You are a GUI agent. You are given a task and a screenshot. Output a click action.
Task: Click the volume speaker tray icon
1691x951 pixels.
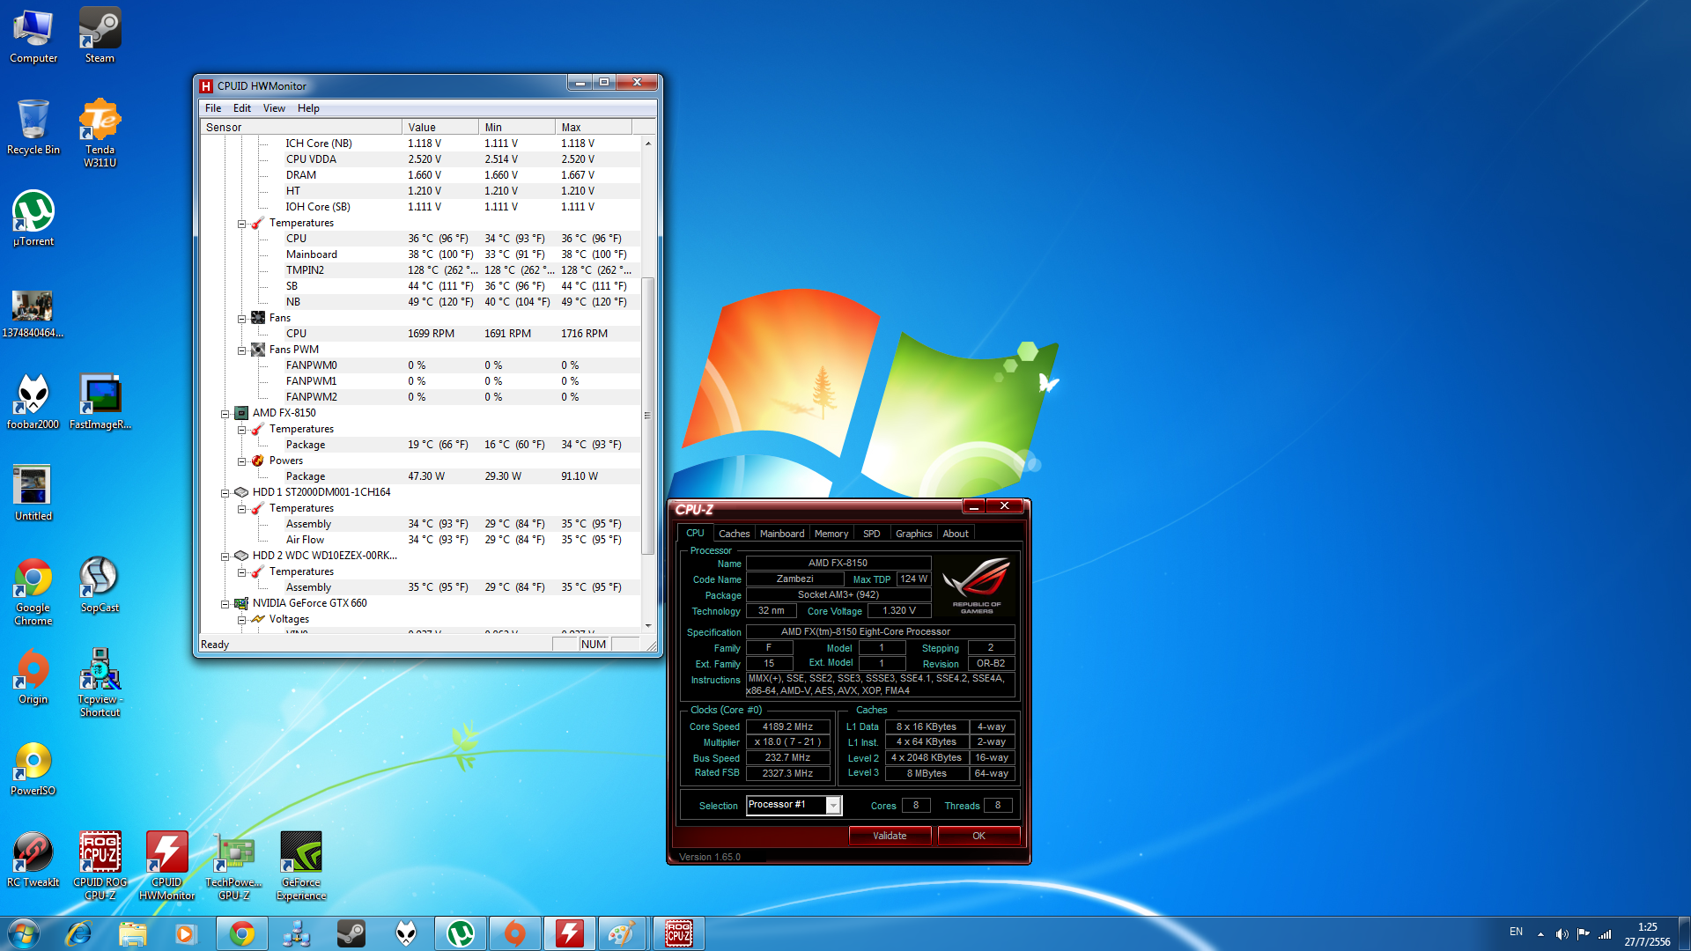pos(1562,933)
